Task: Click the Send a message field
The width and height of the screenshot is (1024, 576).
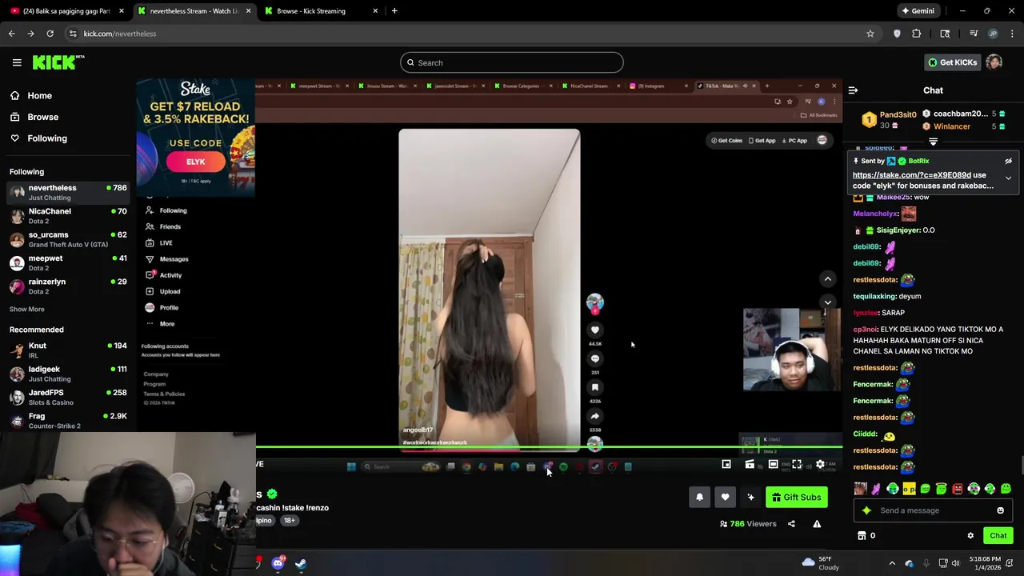Action: (932, 510)
